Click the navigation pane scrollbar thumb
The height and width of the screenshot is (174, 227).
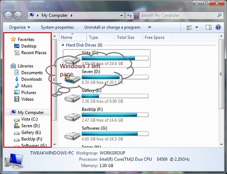pyautogui.click(x=54, y=80)
